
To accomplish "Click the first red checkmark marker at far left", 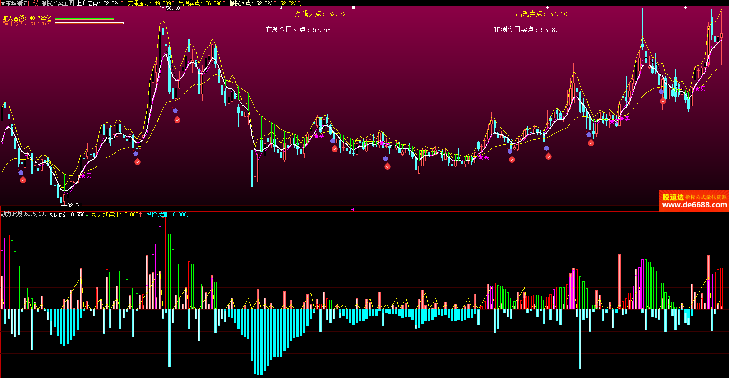I will [x=23, y=180].
